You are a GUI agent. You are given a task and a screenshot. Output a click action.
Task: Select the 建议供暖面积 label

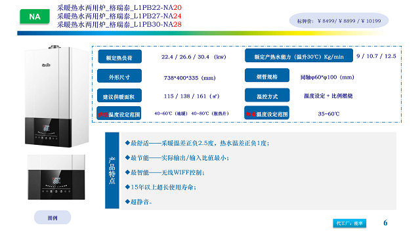pyautogui.click(x=119, y=96)
